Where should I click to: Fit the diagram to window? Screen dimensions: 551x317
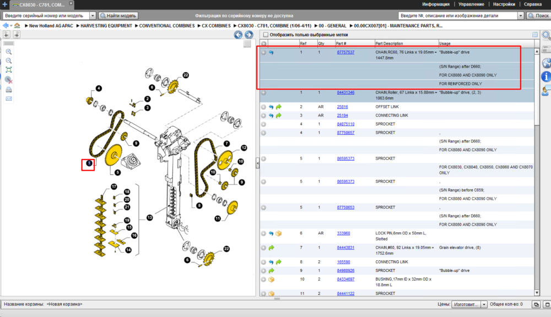click(9, 70)
